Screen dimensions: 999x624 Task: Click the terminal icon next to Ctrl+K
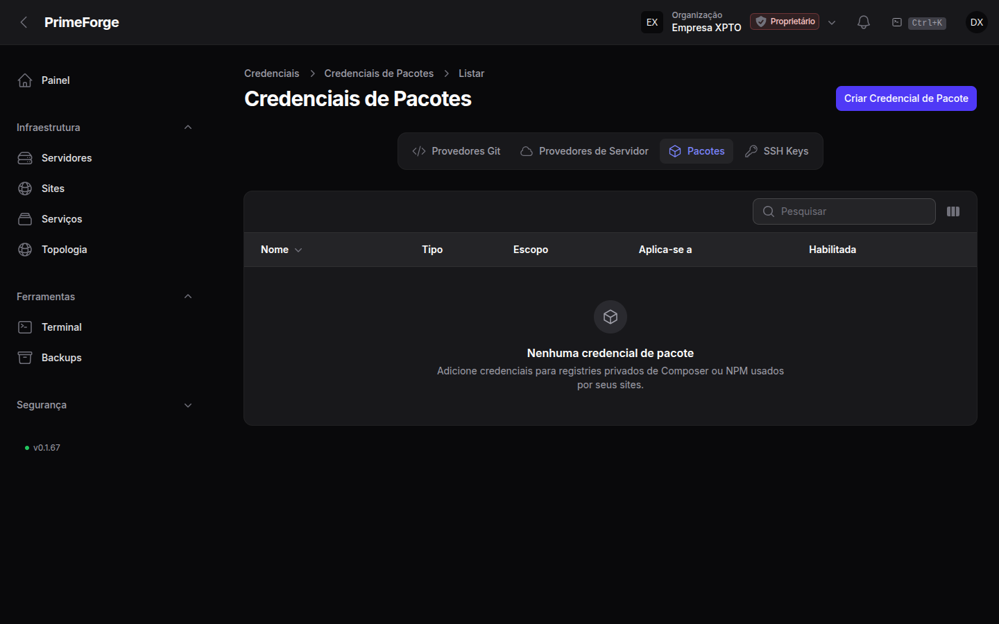click(897, 22)
